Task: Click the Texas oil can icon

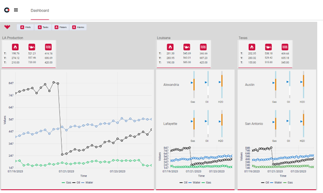Action: coord(268,47)
